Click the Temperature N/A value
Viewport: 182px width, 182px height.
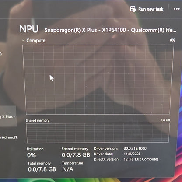[68, 169]
